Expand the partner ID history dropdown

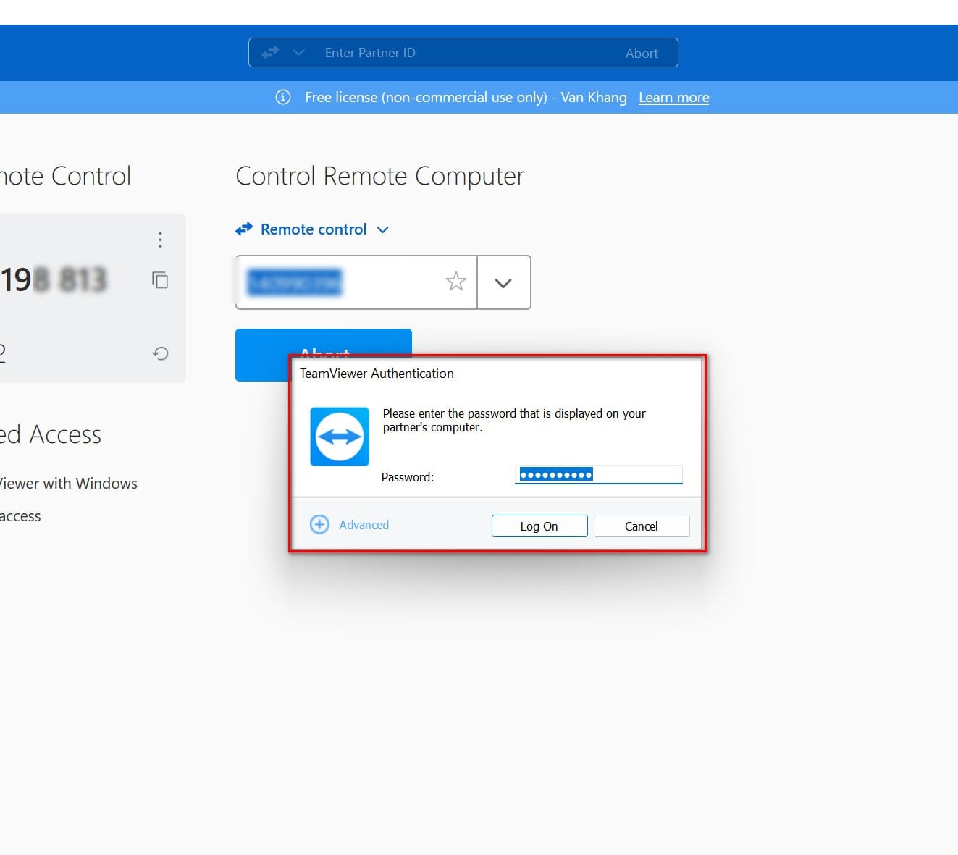pyautogui.click(x=503, y=282)
